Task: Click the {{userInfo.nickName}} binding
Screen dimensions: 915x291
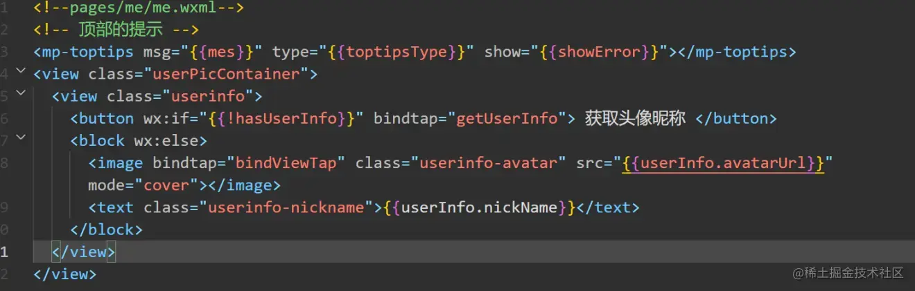Action: coord(480,207)
